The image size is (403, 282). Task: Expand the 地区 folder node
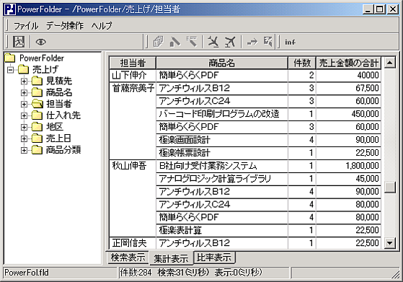pos(24,127)
